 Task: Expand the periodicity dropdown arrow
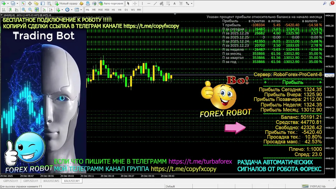click(x=72, y=10)
